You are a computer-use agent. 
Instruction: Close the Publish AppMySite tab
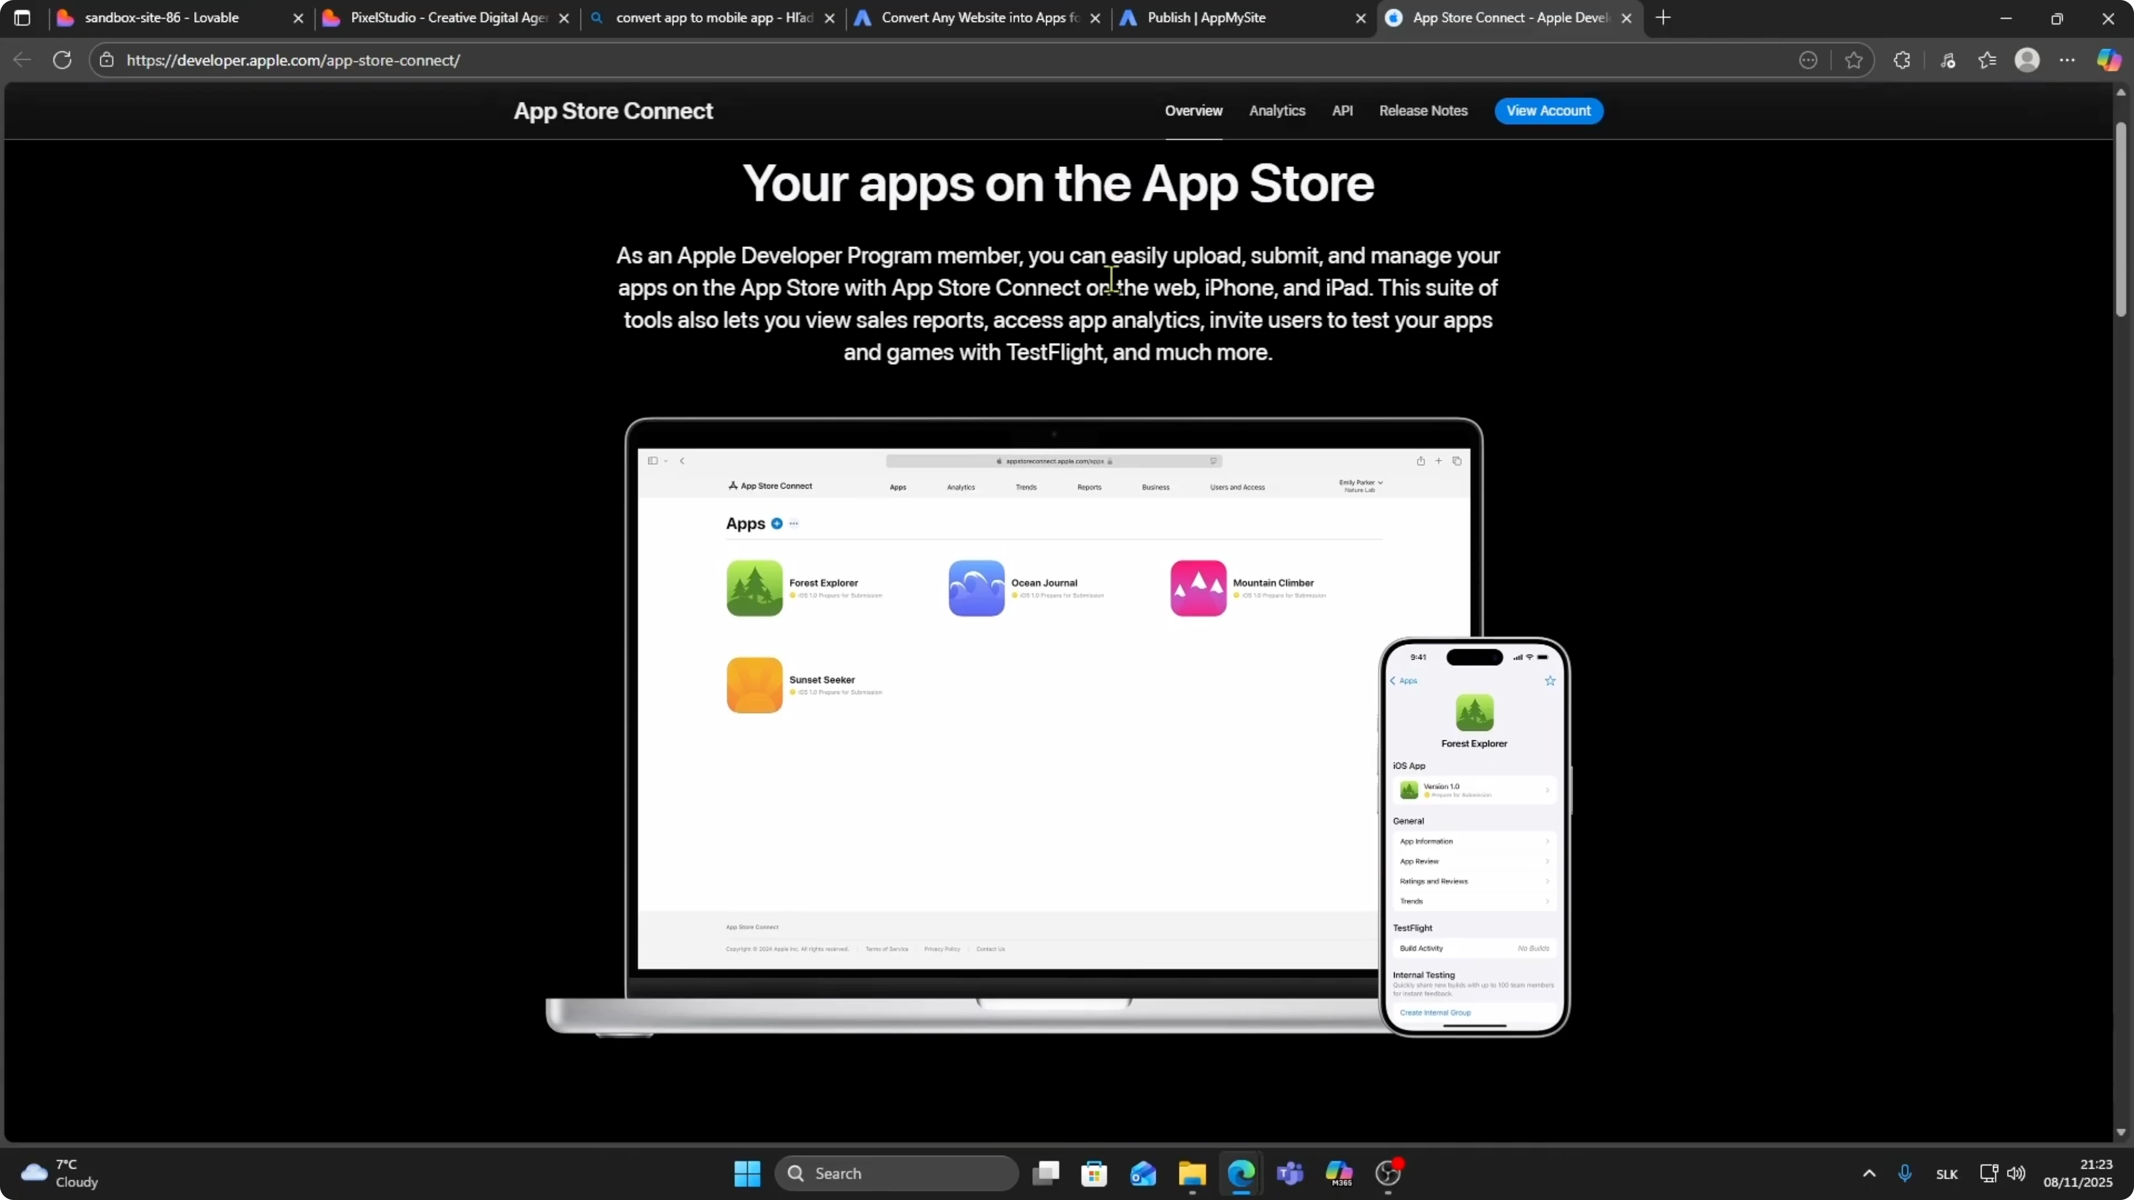1360,18
